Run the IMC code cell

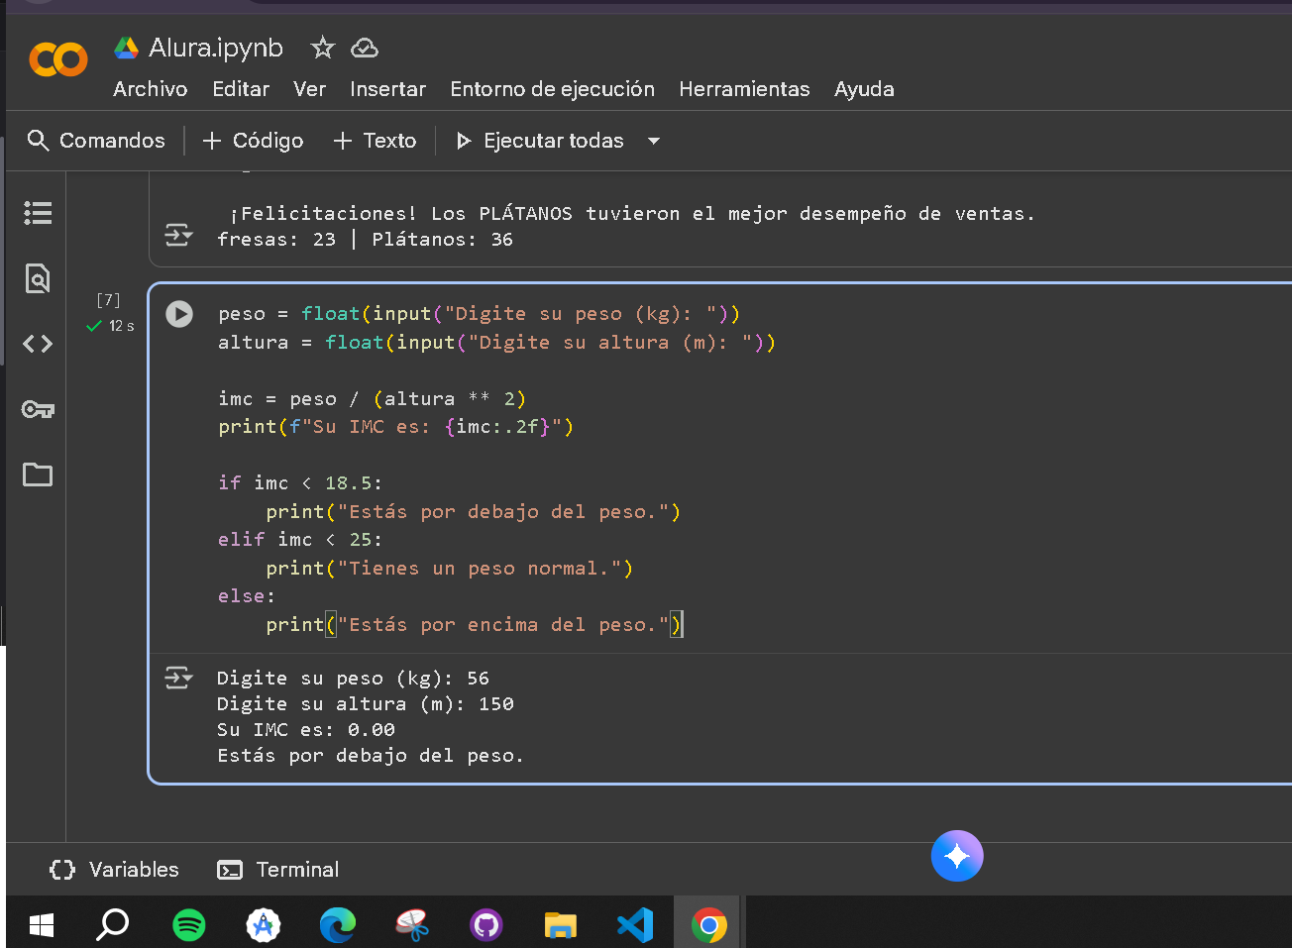[x=179, y=314]
